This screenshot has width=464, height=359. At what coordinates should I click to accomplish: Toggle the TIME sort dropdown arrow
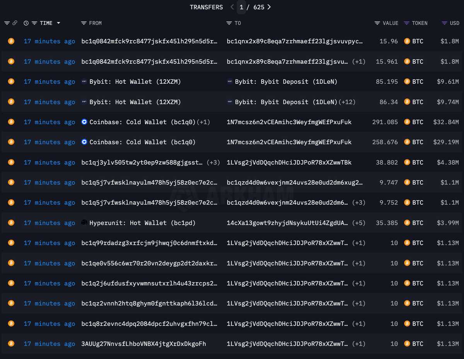click(x=58, y=23)
